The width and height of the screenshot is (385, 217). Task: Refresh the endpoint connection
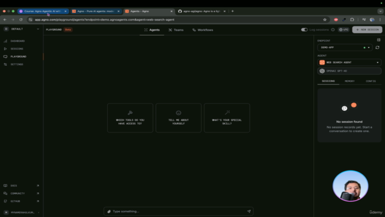377,48
